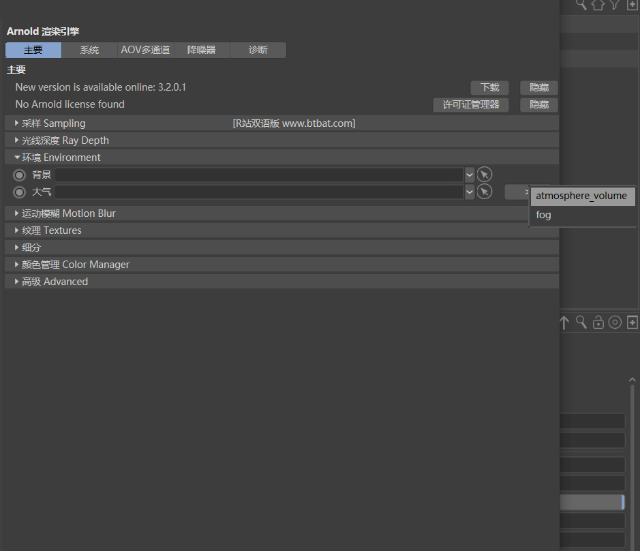
Task: Expand the 运动模糊 Motion Blur section
Action: (266, 213)
